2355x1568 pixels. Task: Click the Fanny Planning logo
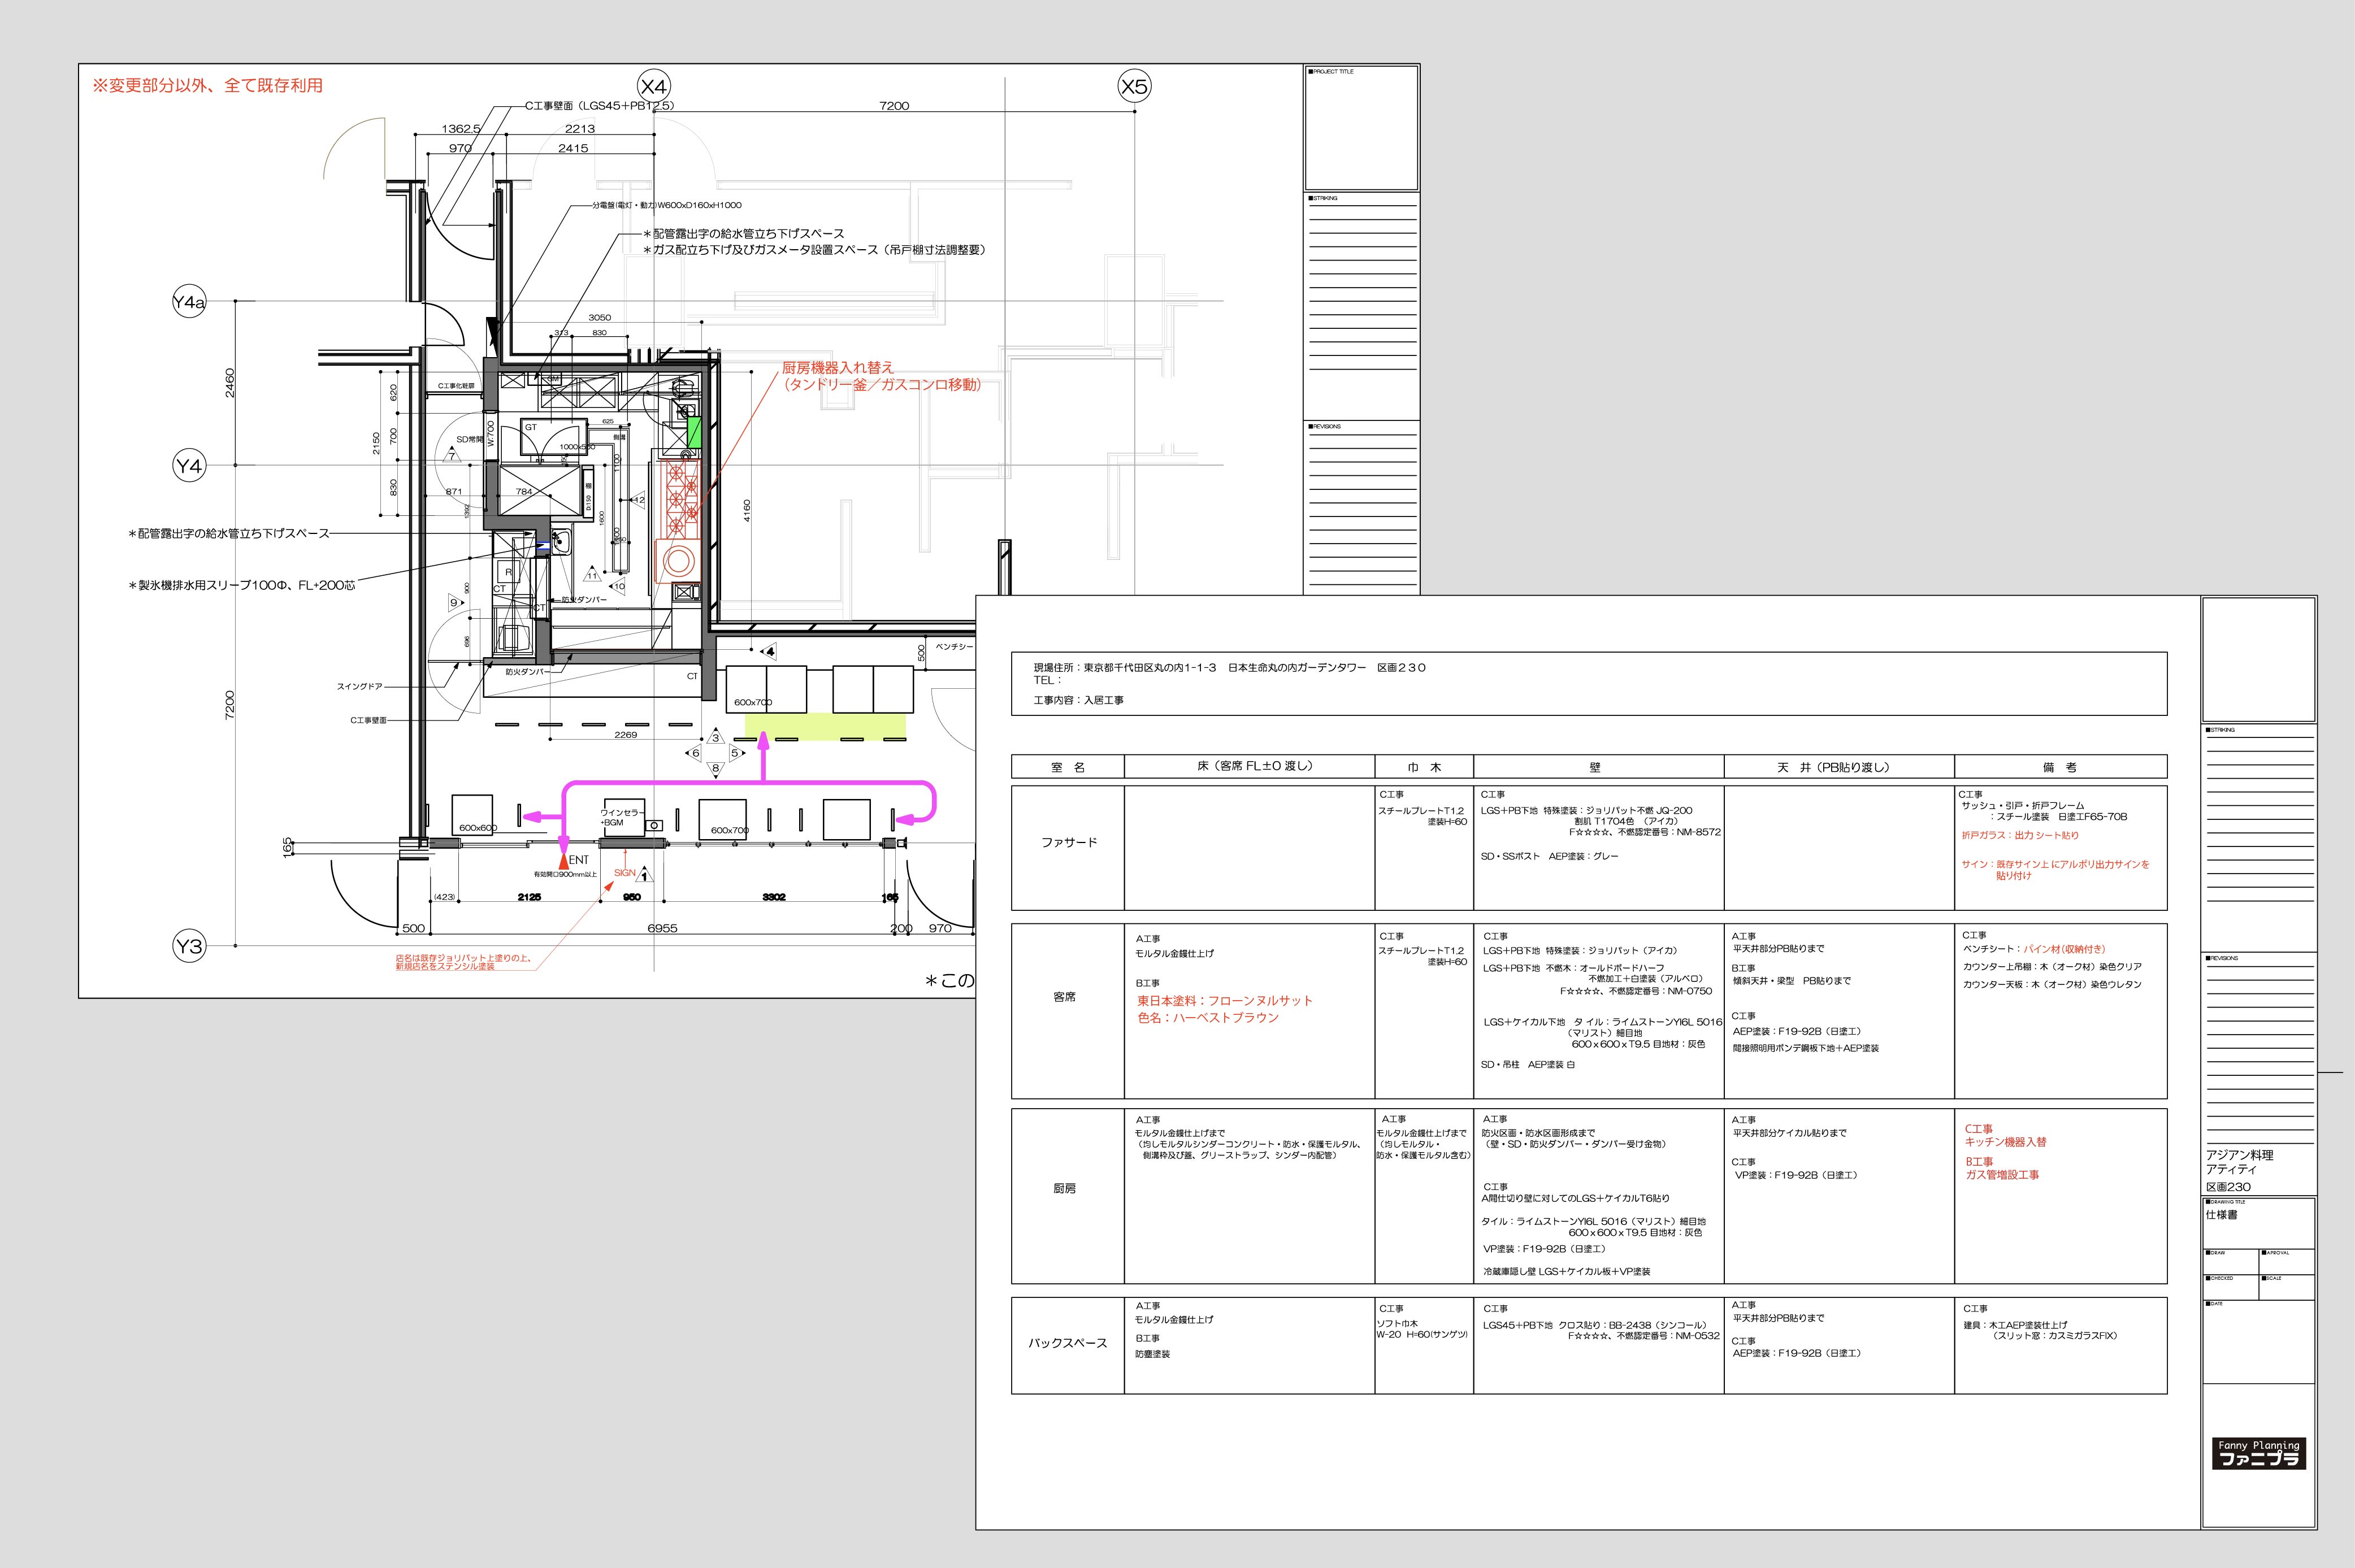tap(2260, 1453)
